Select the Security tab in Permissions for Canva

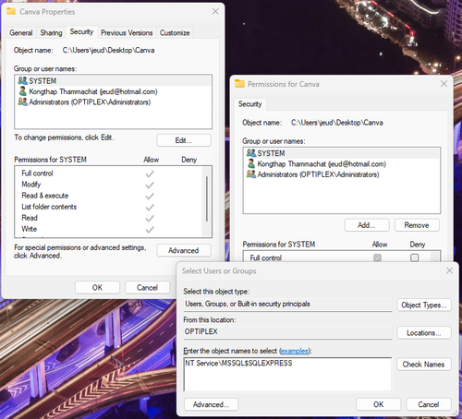point(249,104)
